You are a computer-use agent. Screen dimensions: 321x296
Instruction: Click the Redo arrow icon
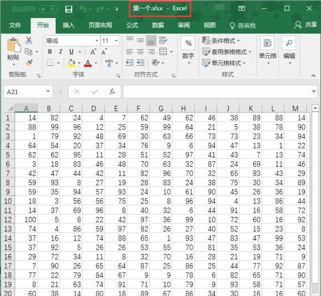100,9
